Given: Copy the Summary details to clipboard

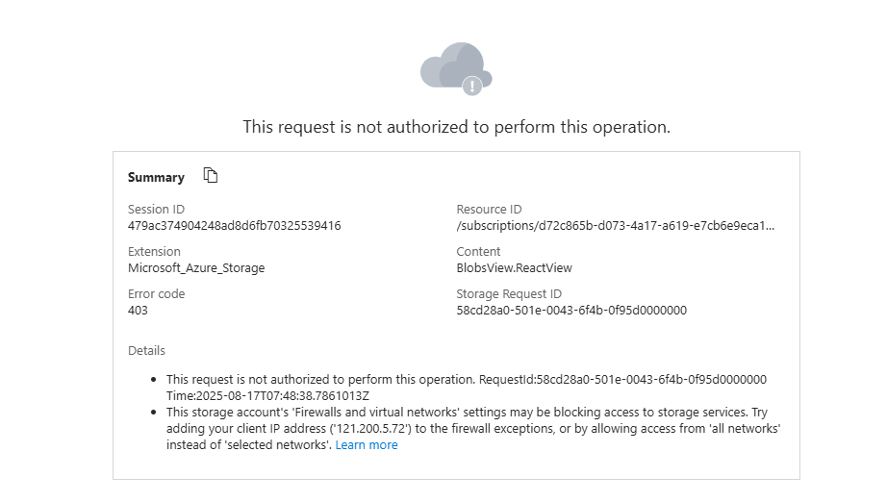Looking at the screenshot, I should click(x=211, y=175).
